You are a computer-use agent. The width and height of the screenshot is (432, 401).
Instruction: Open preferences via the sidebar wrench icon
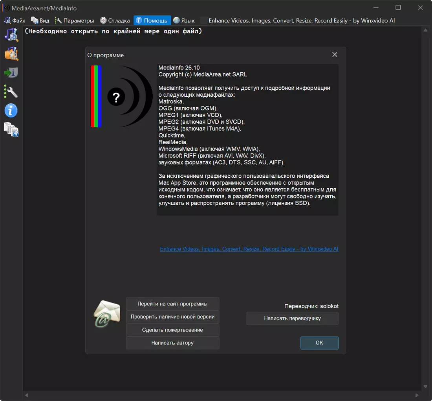click(x=11, y=92)
